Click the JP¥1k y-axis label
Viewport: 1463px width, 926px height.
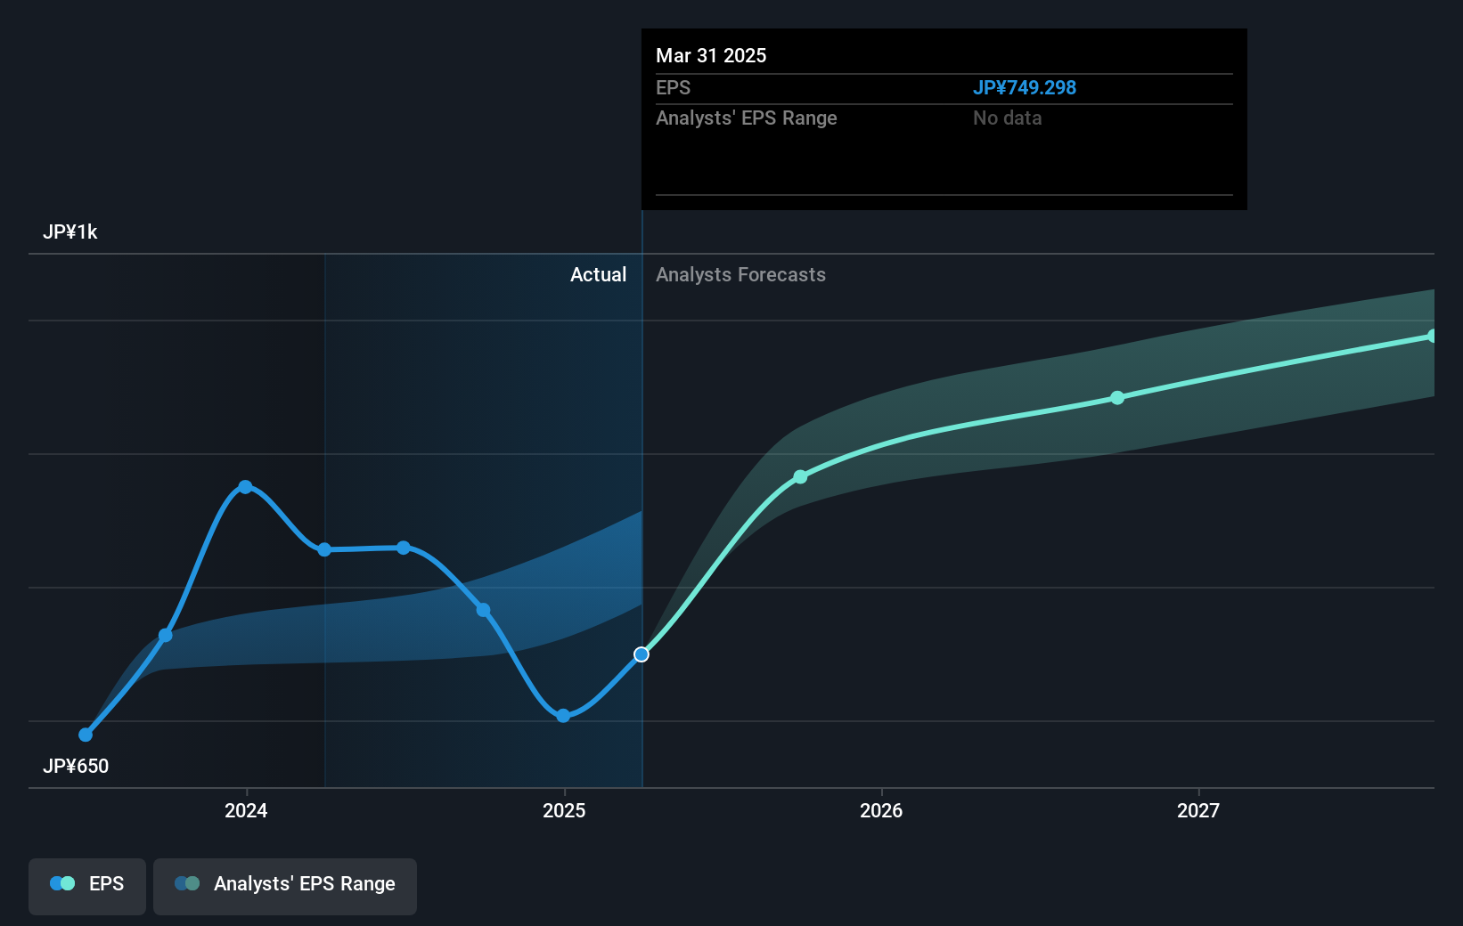point(70,231)
